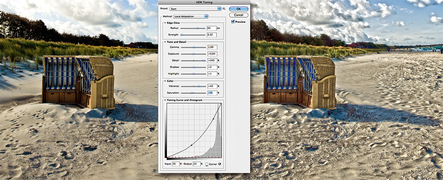Collapse the Color section
Image resolution: width=443 pixels, height=180 pixels.
tap(164, 81)
